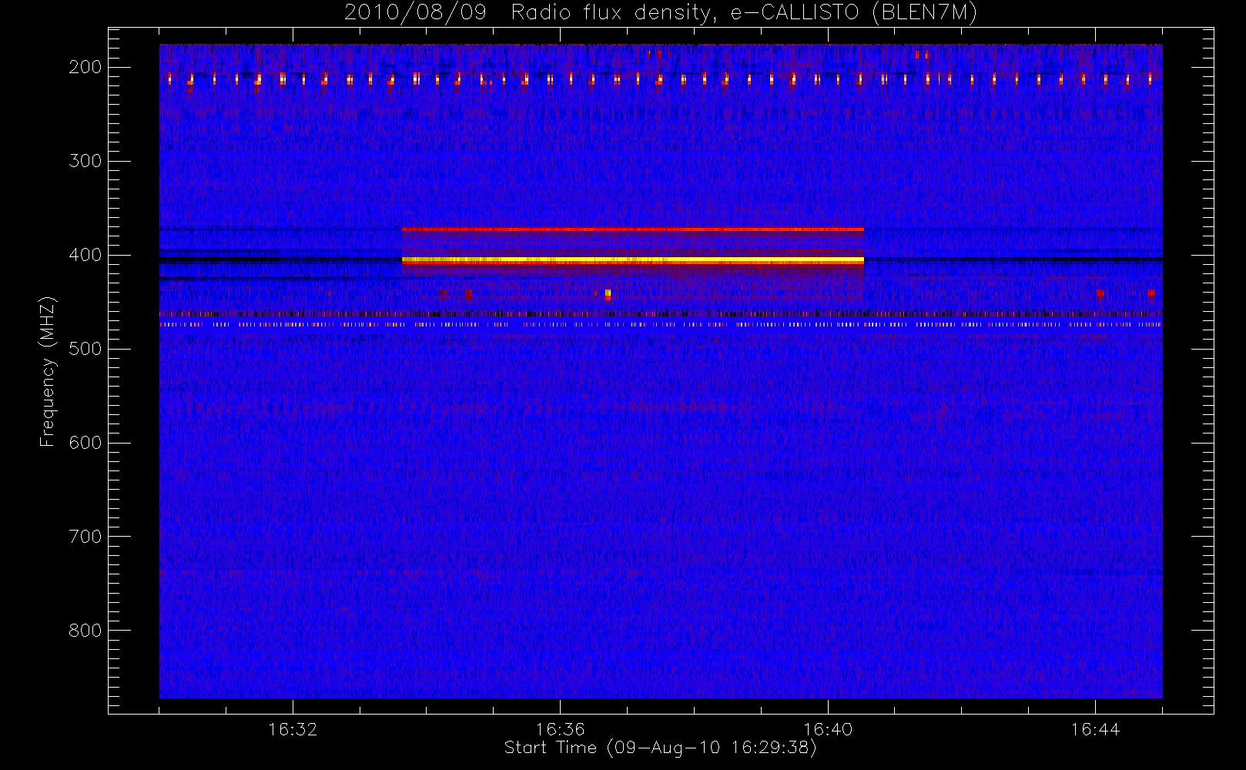Click the 700 frequency tick label
Image resolution: width=1246 pixels, height=770 pixels.
click(x=85, y=537)
